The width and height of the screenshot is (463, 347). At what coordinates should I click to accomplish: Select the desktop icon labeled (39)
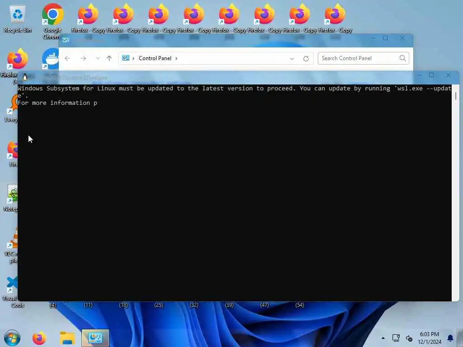click(229, 305)
